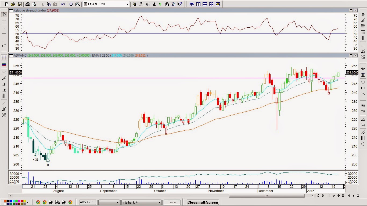Open the EMA 9 21 50 indicator dropdown

coord(128,4)
